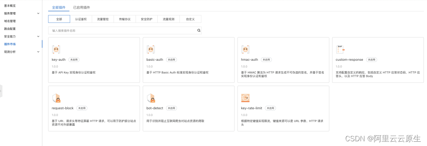The height and width of the screenshot is (146, 427).
Task: Click the bot-detect plugin title
Action: [x=155, y=108]
